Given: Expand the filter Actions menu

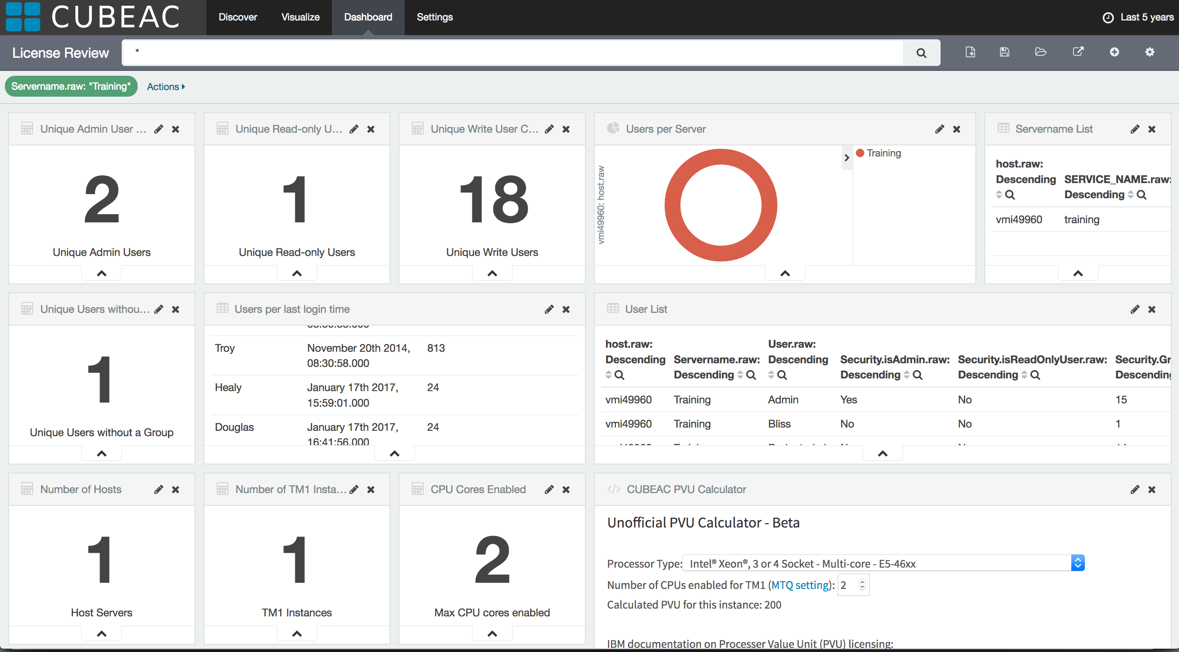Looking at the screenshot, I should click(166, 86).
